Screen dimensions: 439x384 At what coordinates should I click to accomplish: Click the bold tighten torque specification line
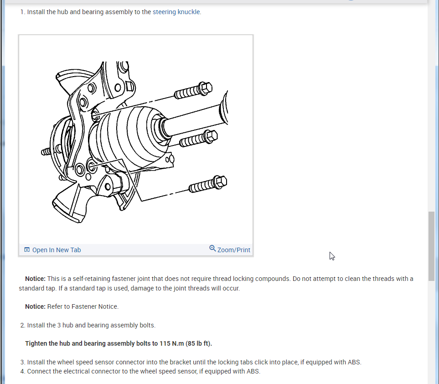pyautogui.click(x=119, y=344)
